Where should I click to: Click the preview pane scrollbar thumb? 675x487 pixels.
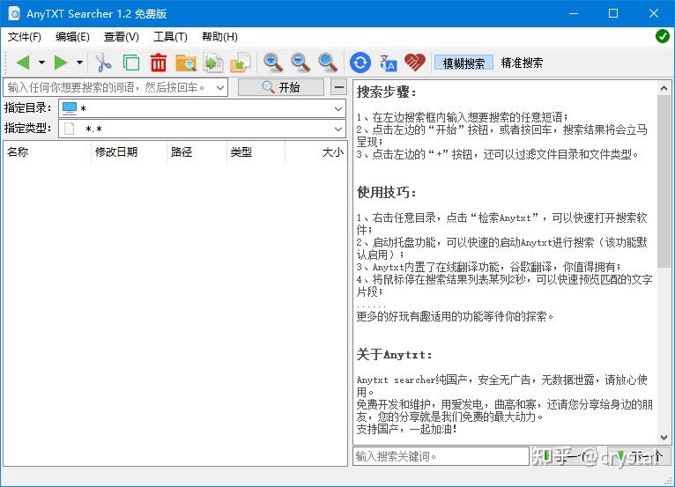[x=664, y=181]
